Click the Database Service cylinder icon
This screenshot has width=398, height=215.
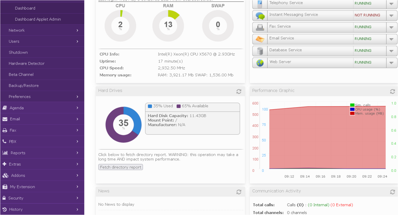[260, 51]
